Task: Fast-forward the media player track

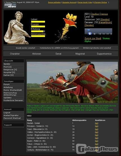Action: (108, 34)
